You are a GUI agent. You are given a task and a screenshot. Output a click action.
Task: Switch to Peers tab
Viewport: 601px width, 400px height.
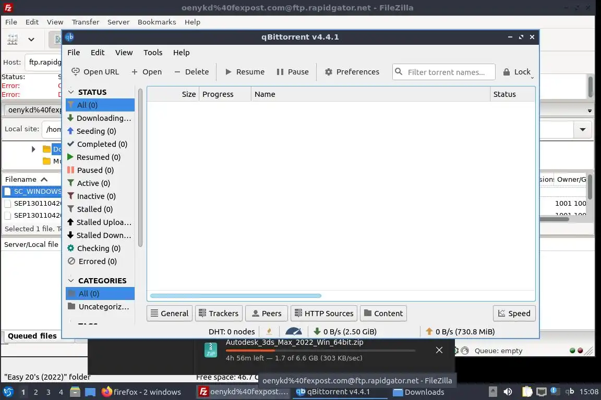point(267,314)
